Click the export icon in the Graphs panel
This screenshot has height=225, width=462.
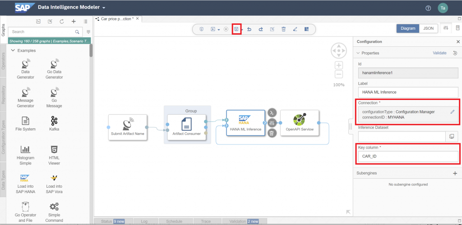click(50, 22)
